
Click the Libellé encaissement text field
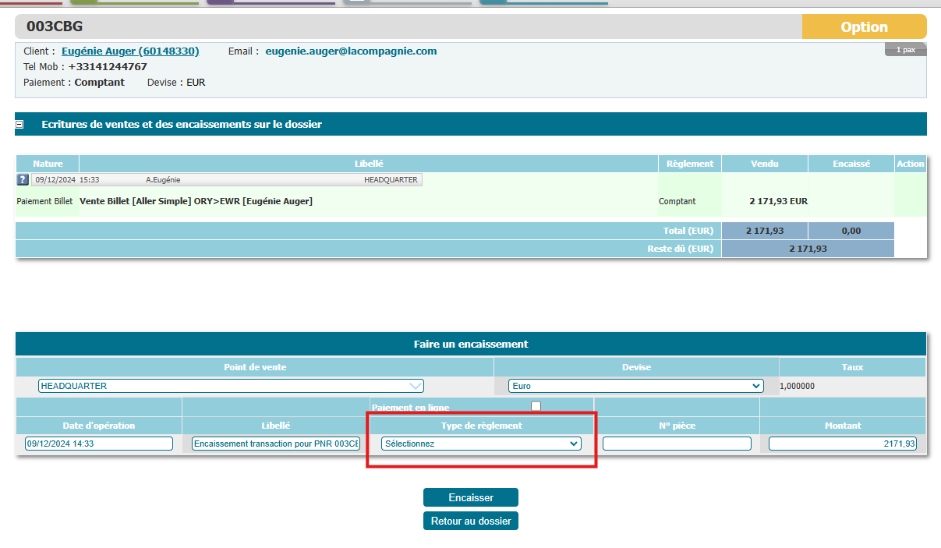275,443
